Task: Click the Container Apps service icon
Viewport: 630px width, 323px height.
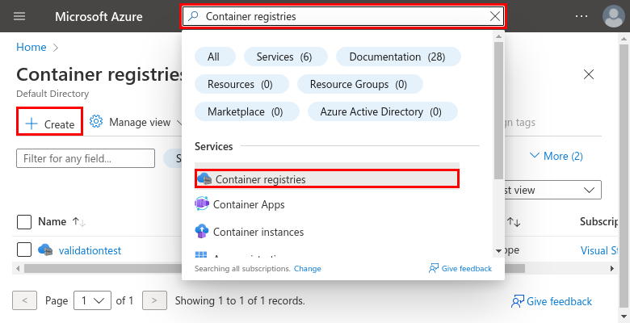Action: tap(202, 205)
